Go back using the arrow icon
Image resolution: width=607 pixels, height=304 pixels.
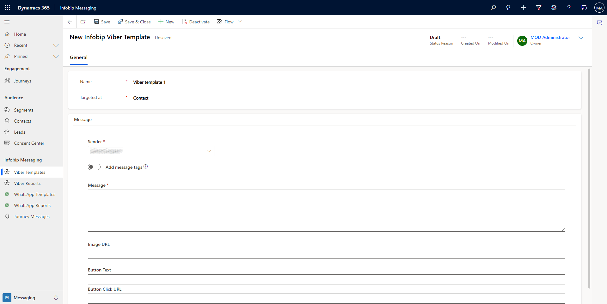click(x=70, y=22)
